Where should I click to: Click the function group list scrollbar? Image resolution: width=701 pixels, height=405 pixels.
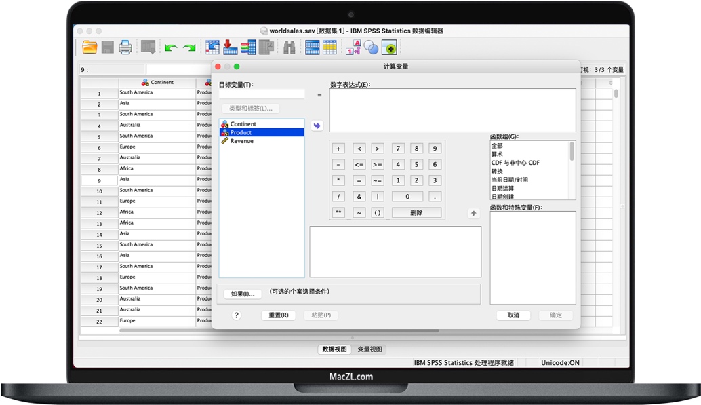572,151
